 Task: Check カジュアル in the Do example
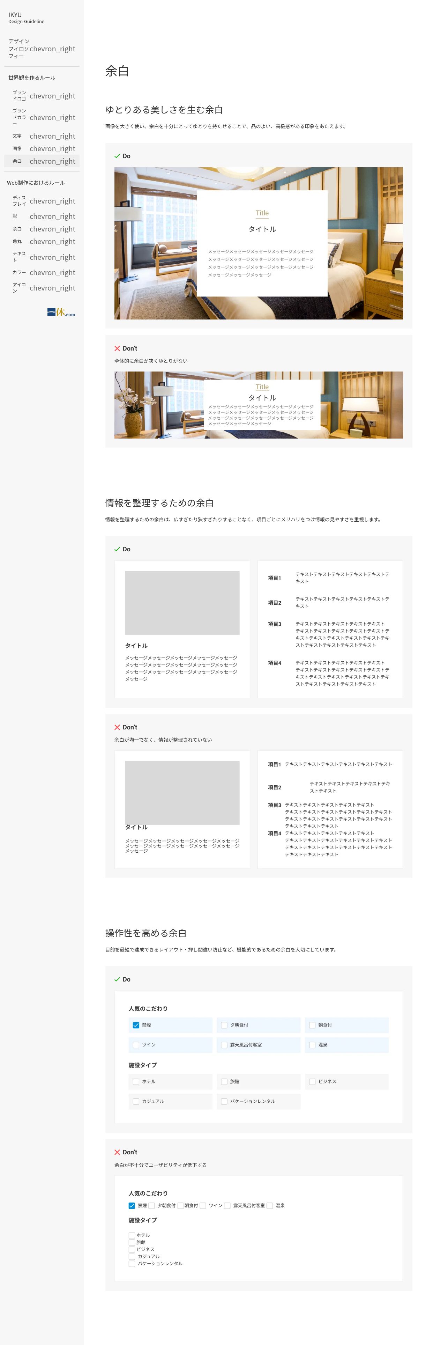point(136,1101)
